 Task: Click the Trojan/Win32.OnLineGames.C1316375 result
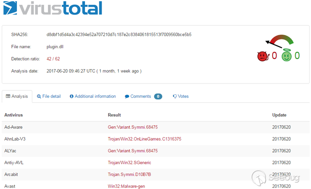[x=144, y=139]
